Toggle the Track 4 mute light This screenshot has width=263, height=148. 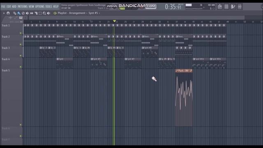pos(21,67)
